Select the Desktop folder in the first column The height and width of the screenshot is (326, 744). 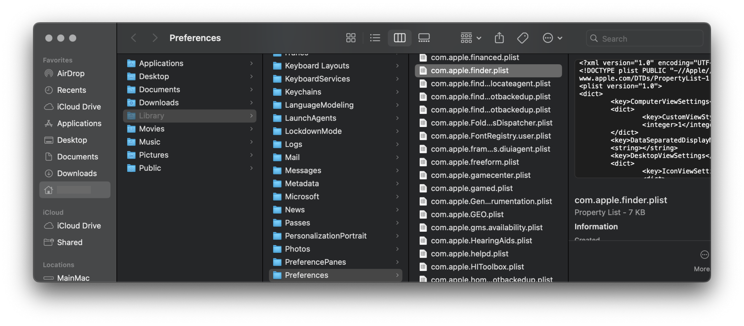[190, 76]
